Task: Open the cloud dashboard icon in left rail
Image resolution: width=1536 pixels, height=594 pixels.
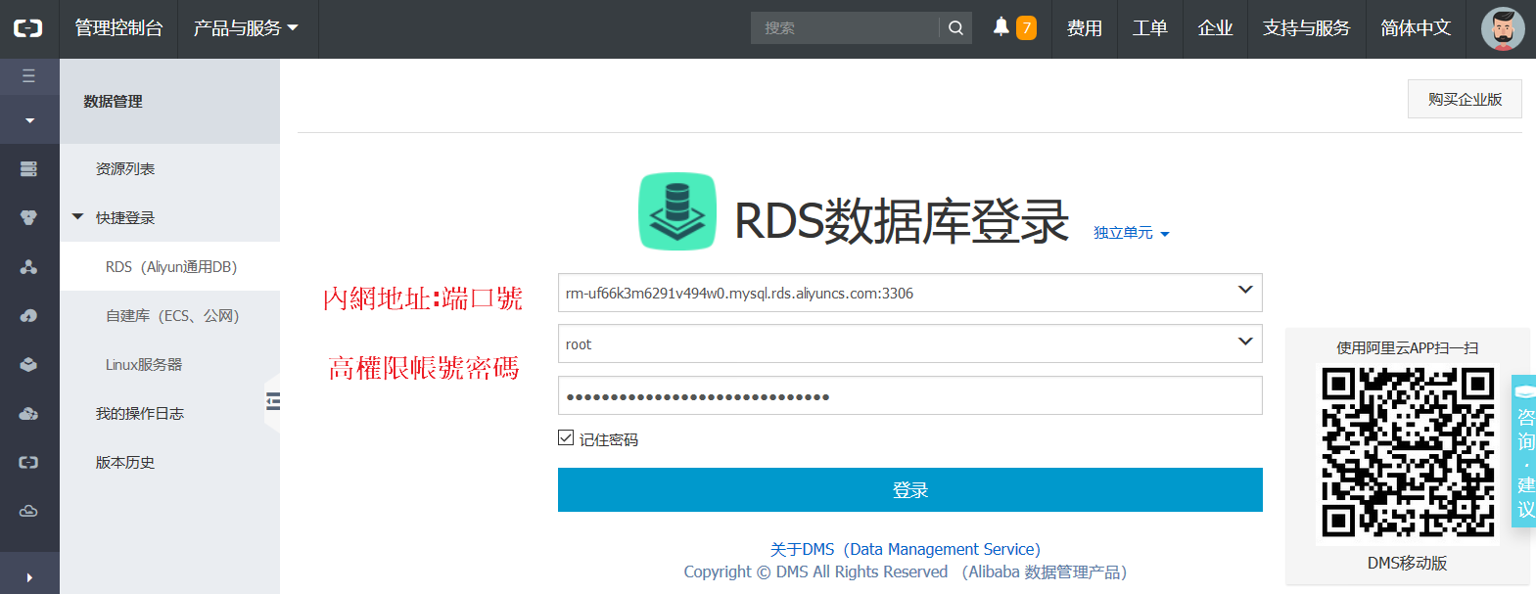Action: coord(29,316)
